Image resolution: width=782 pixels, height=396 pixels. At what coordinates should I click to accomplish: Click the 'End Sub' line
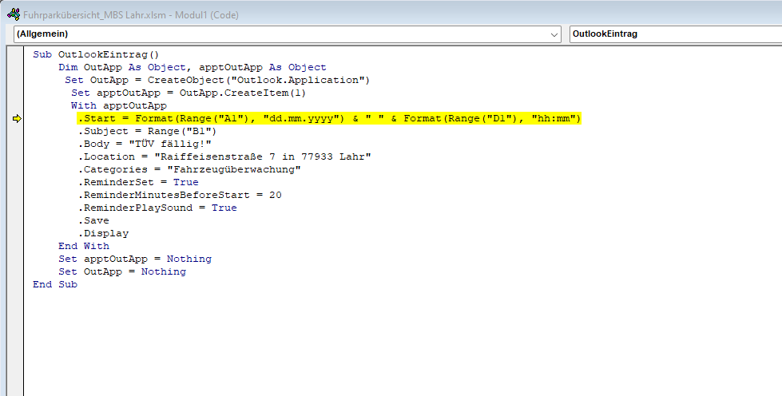click(x=55, y=284)
